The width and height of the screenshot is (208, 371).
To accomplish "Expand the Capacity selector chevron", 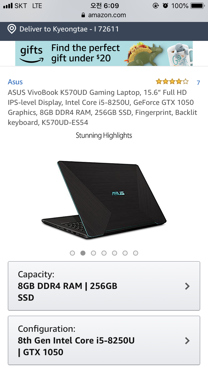I will [x=187, y=286].
